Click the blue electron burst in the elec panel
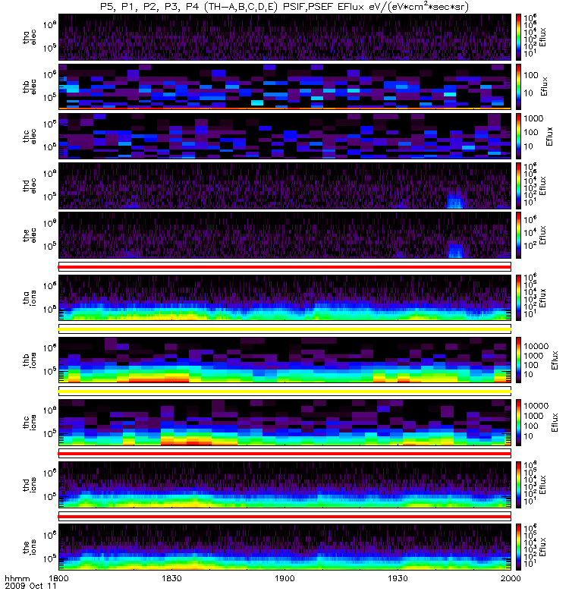 [x=456, y=250]
